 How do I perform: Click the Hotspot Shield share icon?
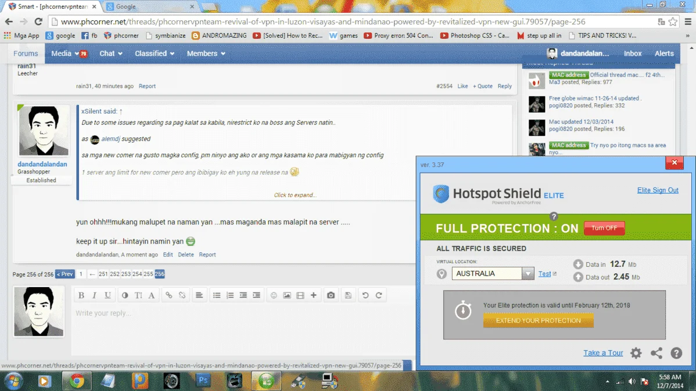(x=656, y=353)
